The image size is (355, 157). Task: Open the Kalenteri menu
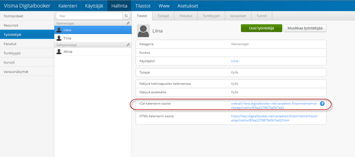tap(68, 6)
